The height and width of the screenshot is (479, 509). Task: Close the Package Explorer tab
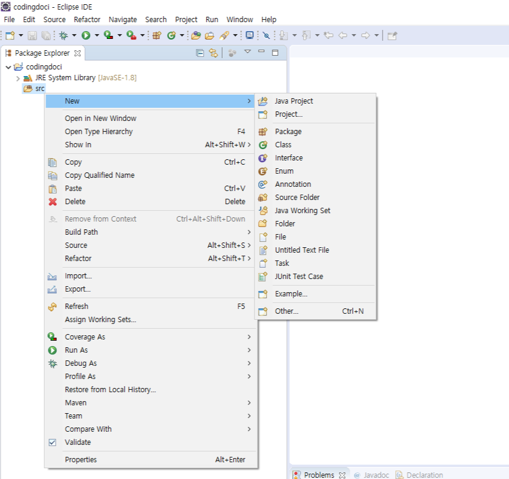pos(77,53)
